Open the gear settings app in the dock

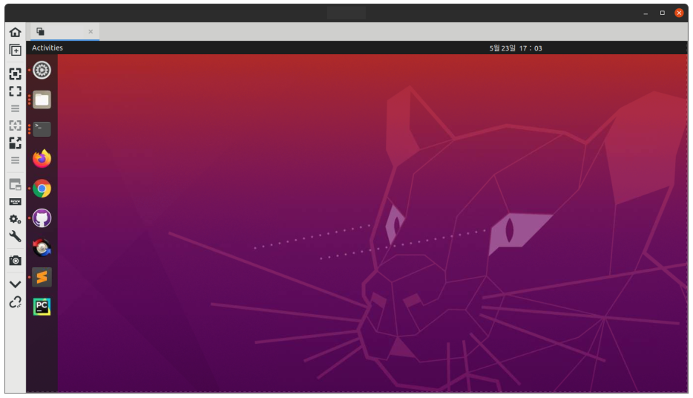point(42,71)
